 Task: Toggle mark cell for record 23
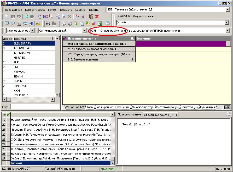(x=8, y=139)
